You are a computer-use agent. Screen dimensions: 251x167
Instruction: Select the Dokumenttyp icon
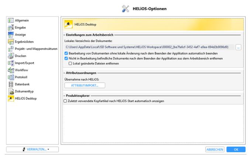[x=11, y=91]
